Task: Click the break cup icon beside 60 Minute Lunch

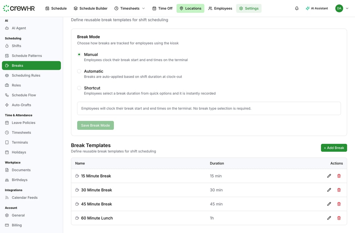Action: point(77,218)
